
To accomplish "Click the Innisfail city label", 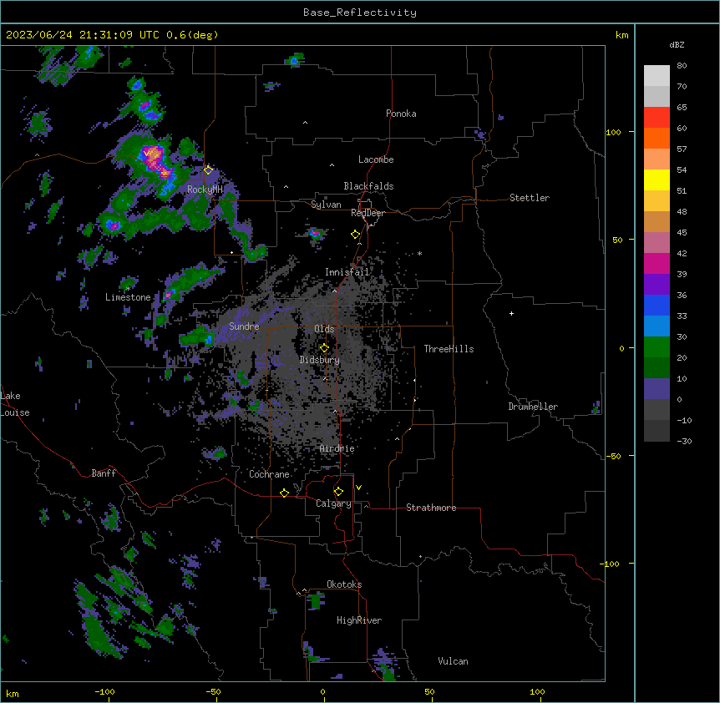I will click(x=347, y=272).
